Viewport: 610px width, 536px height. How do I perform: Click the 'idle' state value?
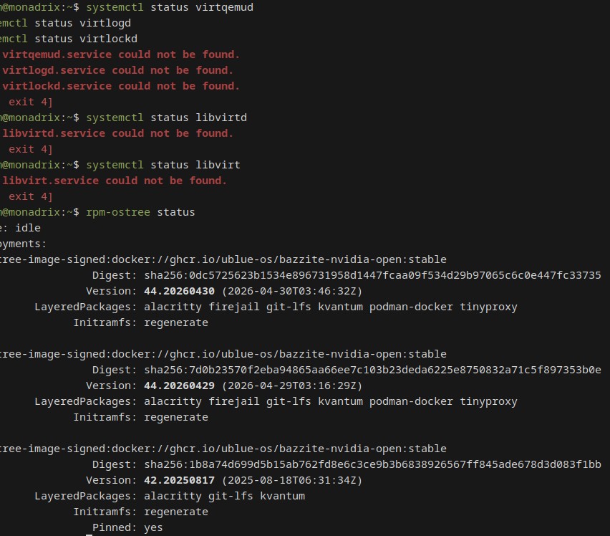point(28,228)
